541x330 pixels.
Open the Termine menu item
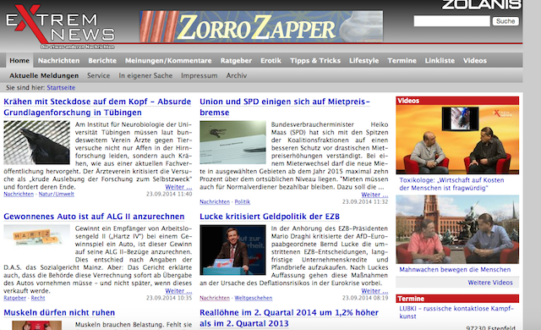point(402,60)
